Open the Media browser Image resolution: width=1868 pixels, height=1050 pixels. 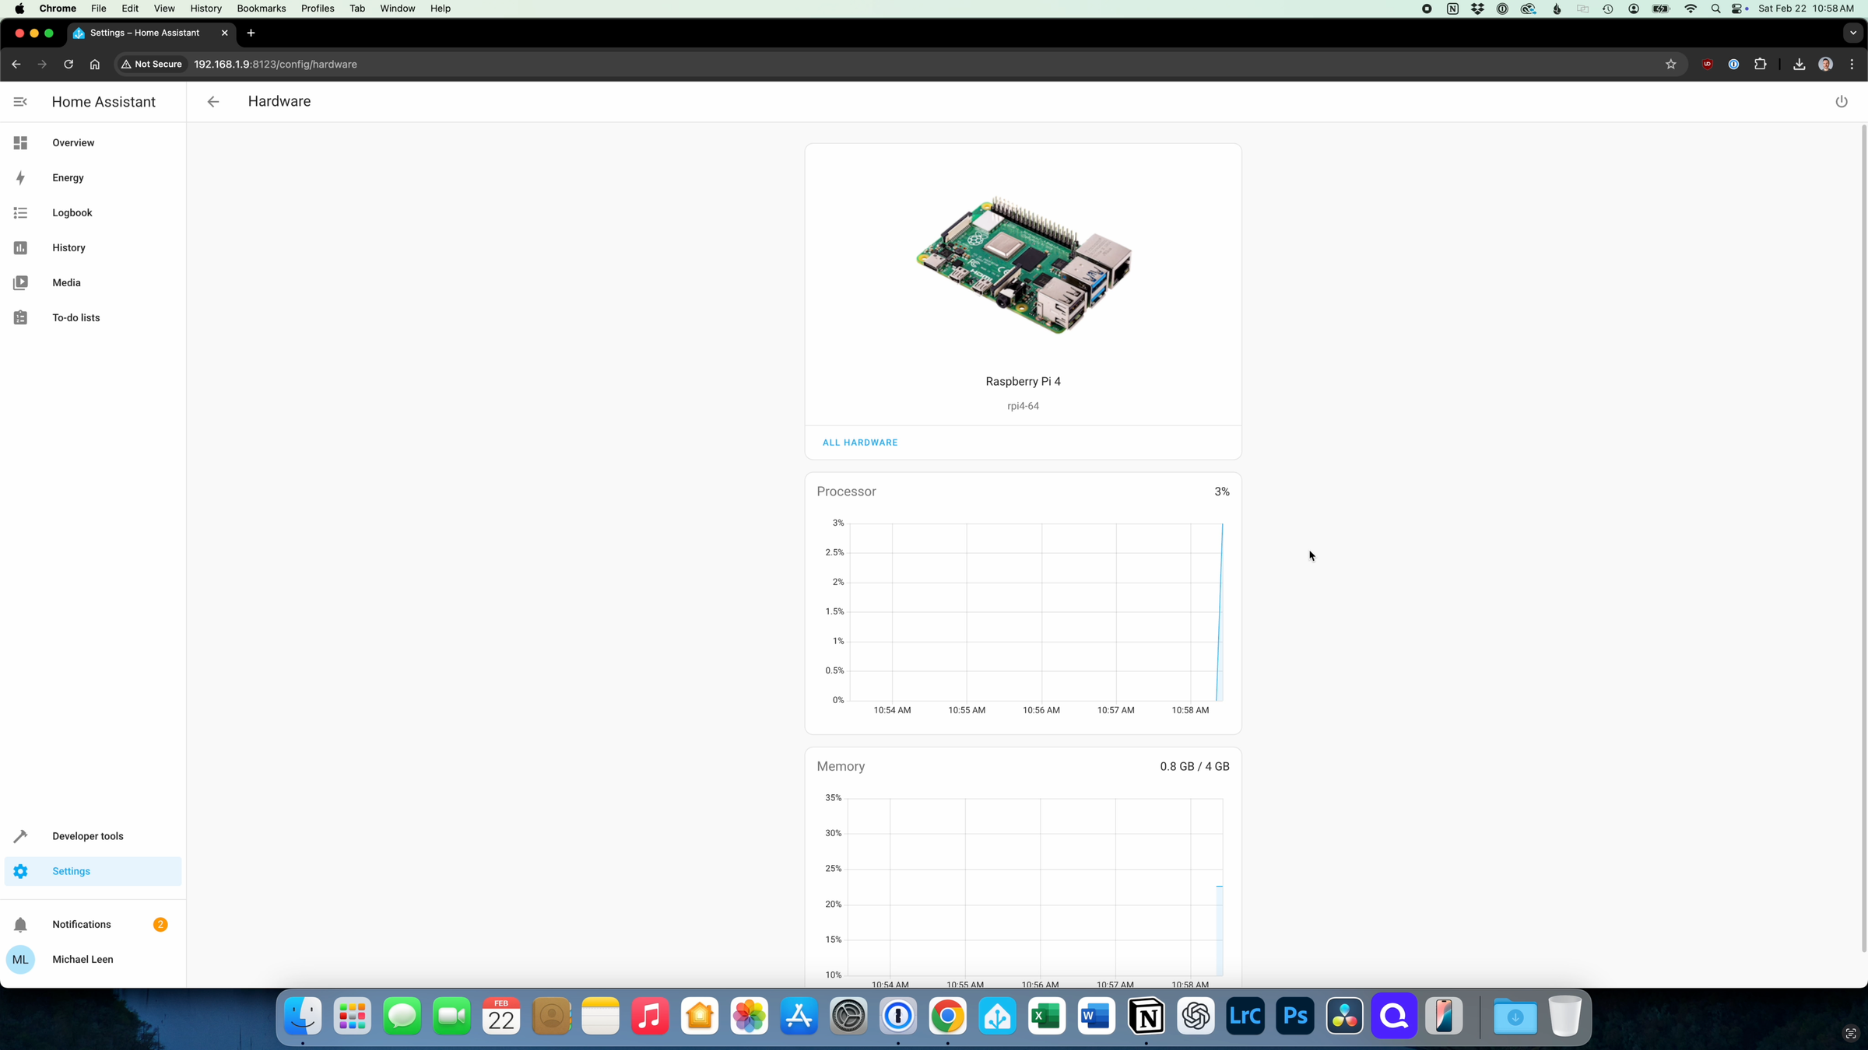pos(66,283)
